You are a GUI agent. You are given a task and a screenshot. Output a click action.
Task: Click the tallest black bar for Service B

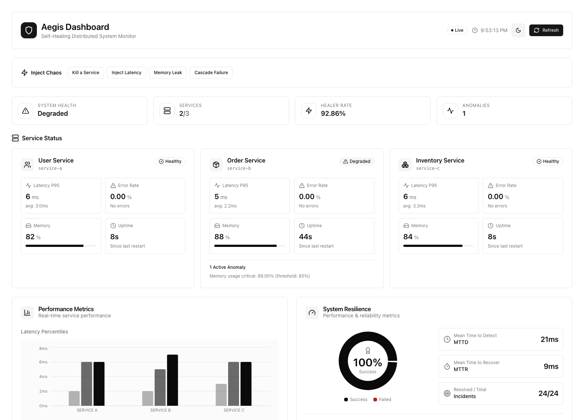coord(173,380)
